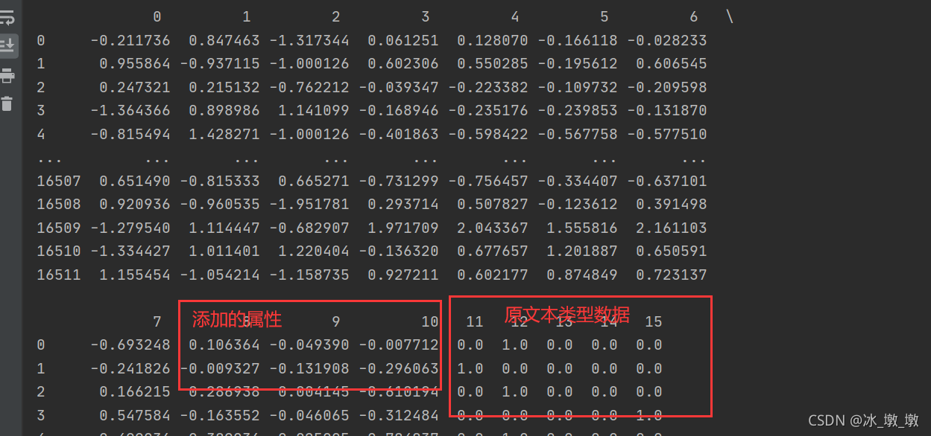This screenshot has width=931, height=436.
Task: Click the value -0.223382
Action: click(x=488, y=87)
